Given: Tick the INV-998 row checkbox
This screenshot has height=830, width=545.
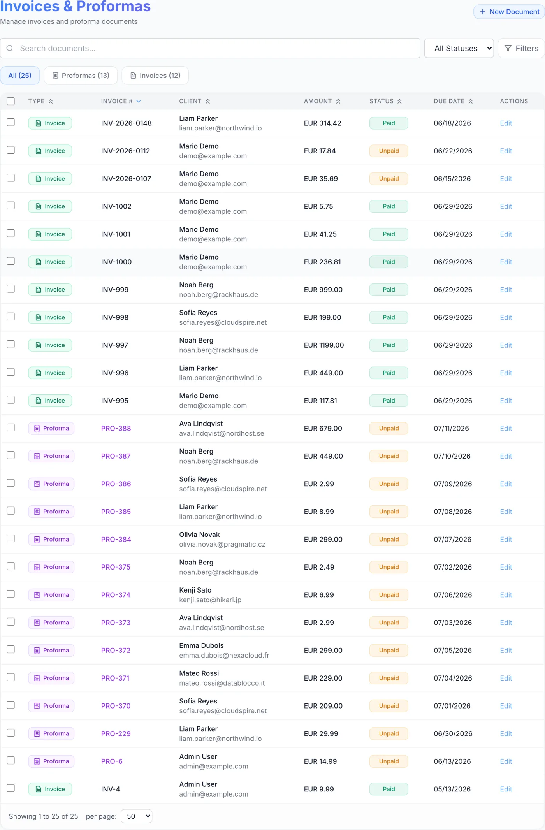Looking at the screenshot, I should click(11, 317).
